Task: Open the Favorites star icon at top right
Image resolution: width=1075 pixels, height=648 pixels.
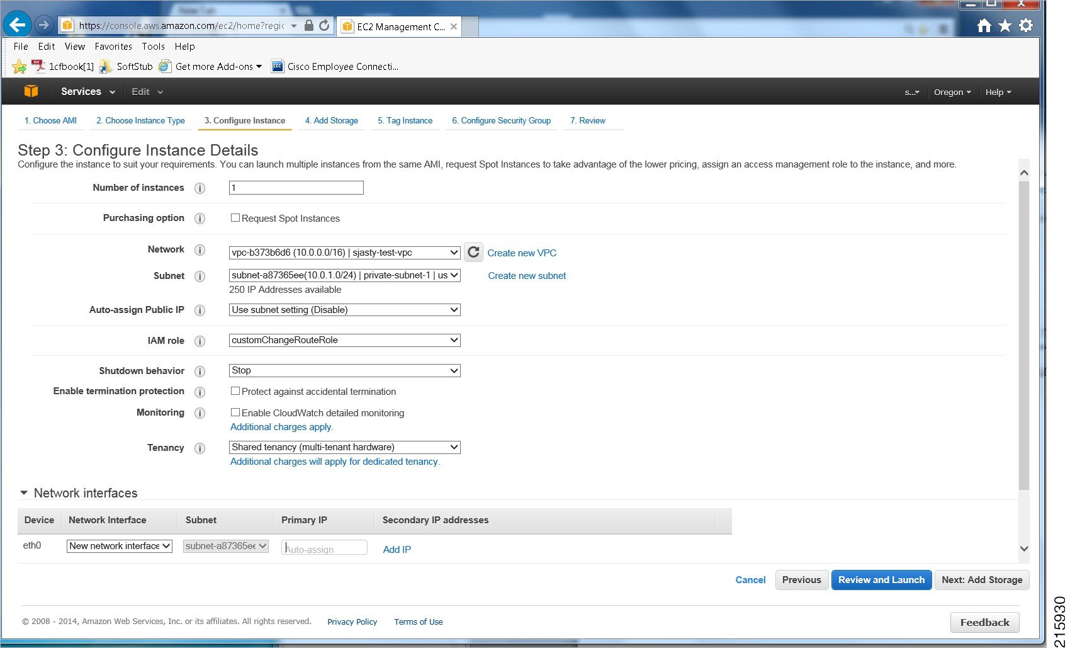Action: point(1005,26)
